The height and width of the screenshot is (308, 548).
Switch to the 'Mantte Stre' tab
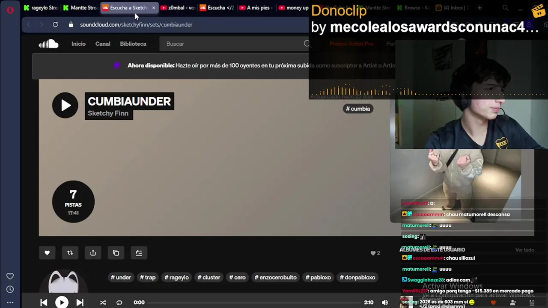tap(80, 8)
